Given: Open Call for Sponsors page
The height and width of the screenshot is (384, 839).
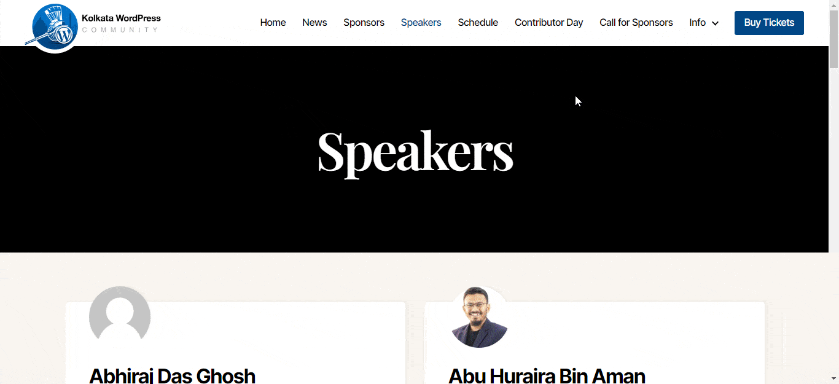Looking at the screenshot, I should pyautogui.click(x=636, y=23).
